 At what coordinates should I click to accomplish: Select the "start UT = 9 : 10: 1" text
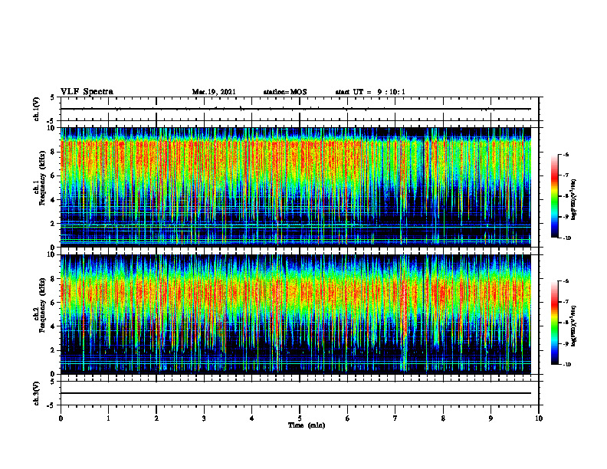coord(370,92)
